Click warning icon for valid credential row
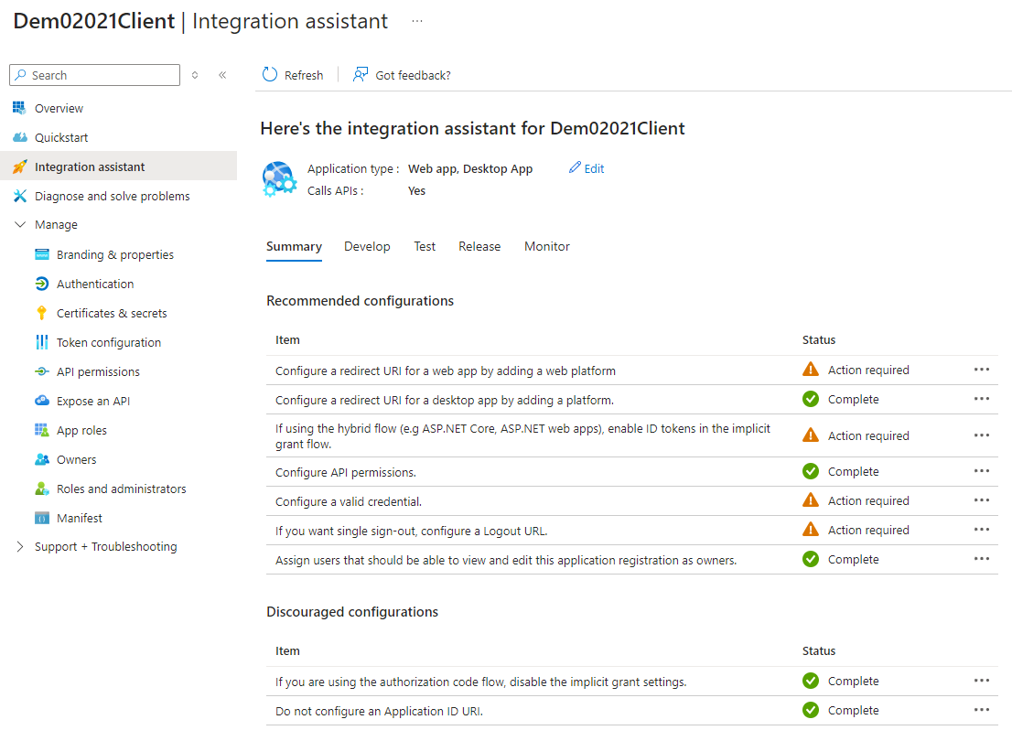The height and width of the screenshot is (741, 1012). click(811, 500)
